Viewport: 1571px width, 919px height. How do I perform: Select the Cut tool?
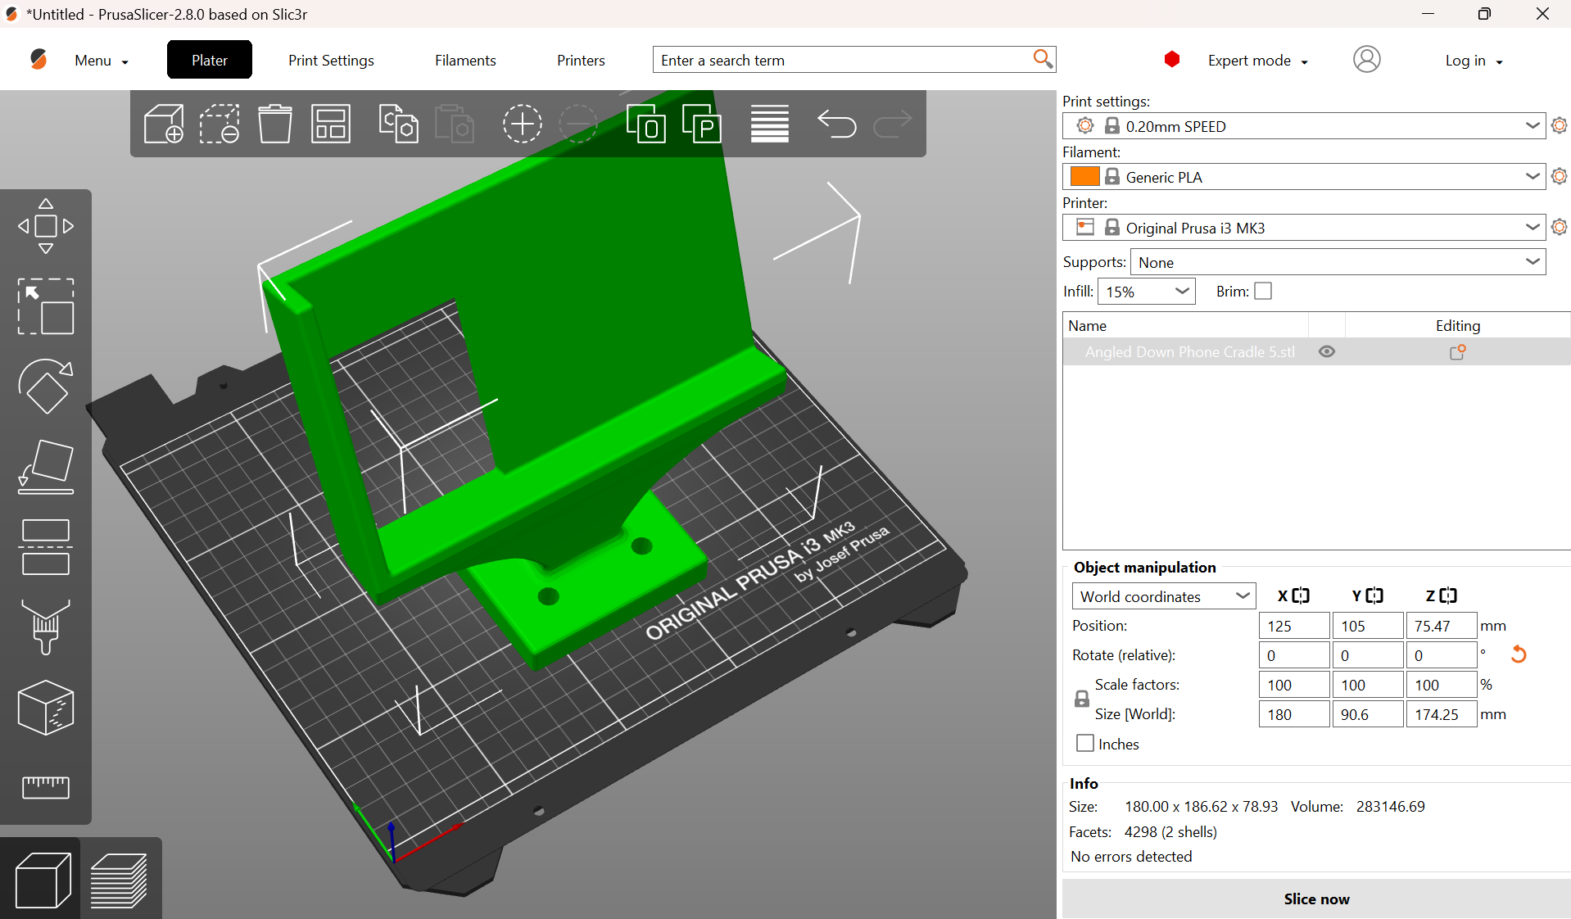pos(46,547)
